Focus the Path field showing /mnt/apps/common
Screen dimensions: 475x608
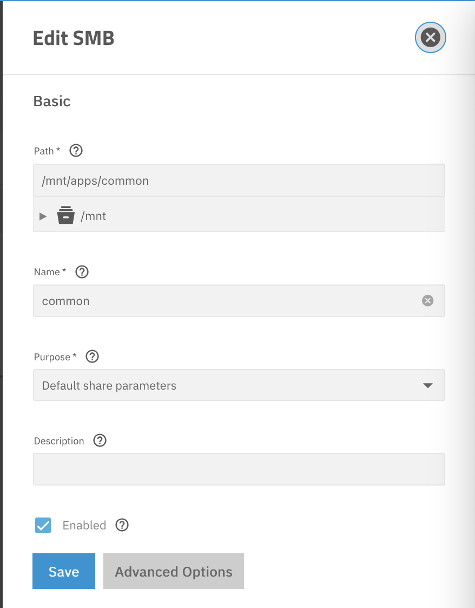(239, 180)
